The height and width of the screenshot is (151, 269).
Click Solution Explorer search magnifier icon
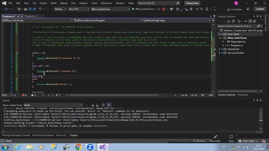[258, 26]
